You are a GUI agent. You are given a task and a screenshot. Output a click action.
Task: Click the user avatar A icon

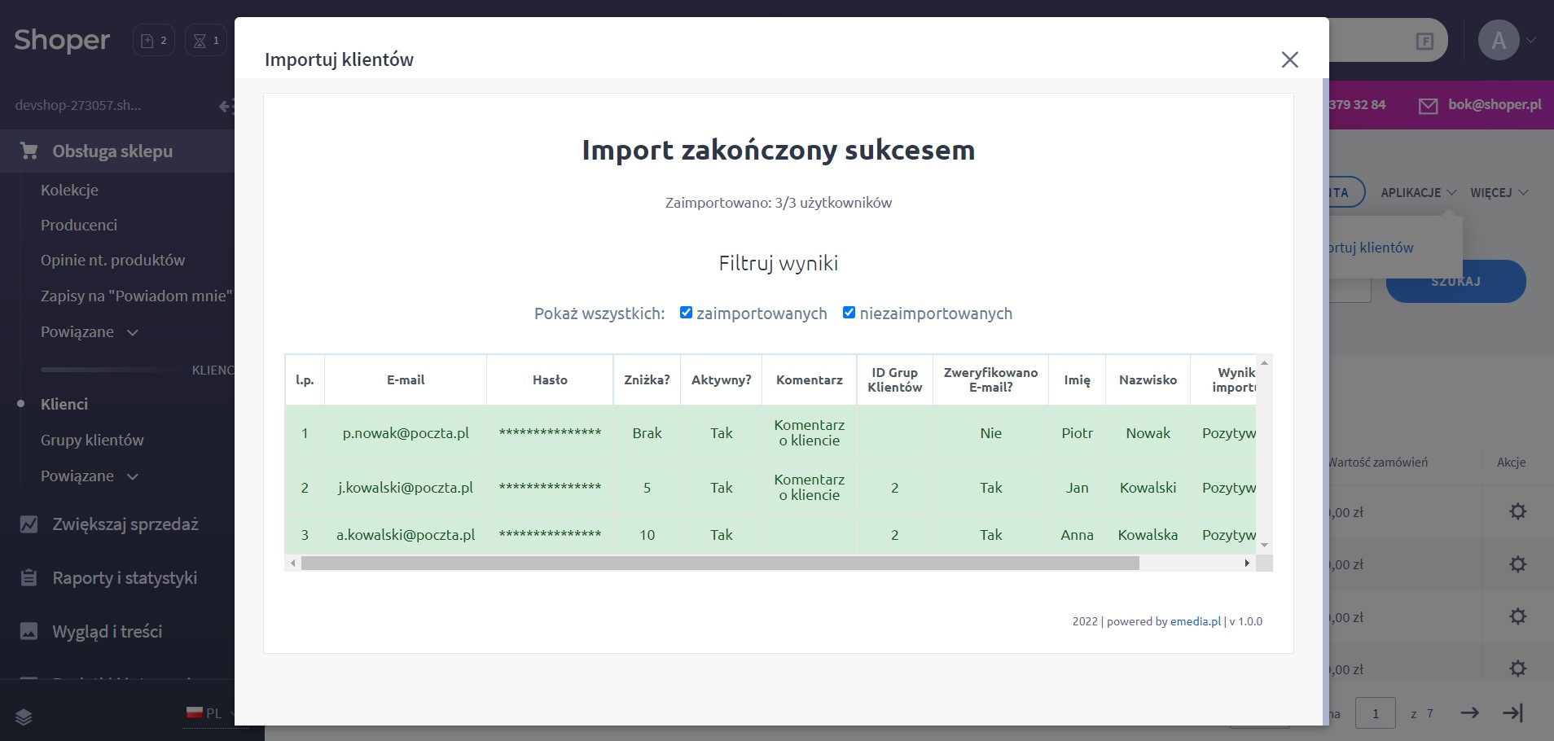[1498, 41]
